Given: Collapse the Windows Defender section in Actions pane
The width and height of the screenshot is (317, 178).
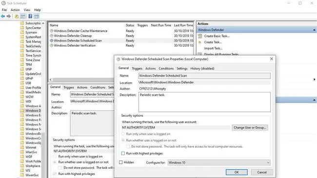Looking at the screenshot, I should click(x=314, y=30).
